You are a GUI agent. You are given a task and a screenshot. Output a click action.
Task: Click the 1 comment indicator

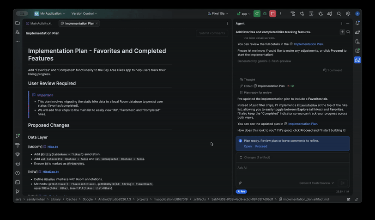(x=333, y=70)
